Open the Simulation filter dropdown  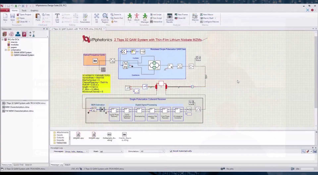152,151
